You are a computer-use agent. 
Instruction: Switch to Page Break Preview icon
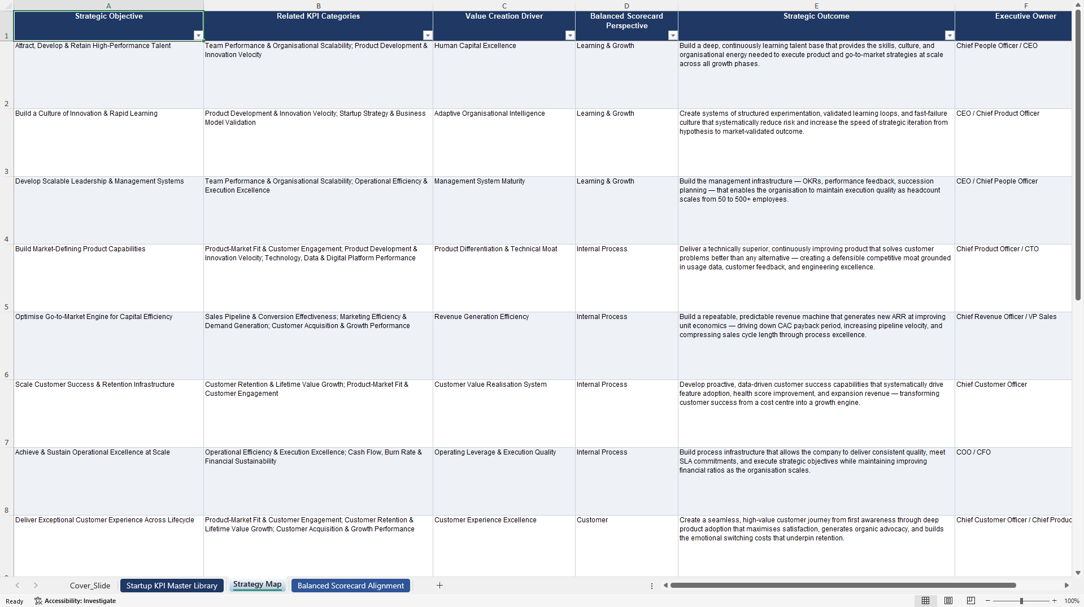tap(971, 601)
